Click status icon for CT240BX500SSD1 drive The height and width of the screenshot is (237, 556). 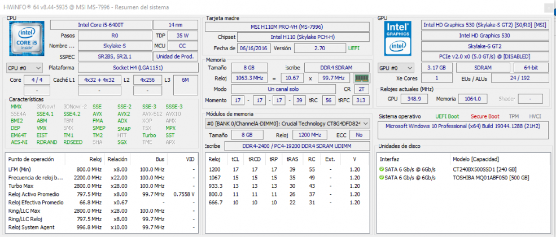(x=382, y=169)
